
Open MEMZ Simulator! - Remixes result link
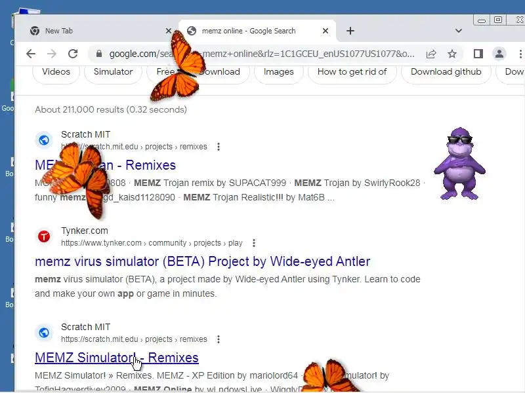coord(117,358)
